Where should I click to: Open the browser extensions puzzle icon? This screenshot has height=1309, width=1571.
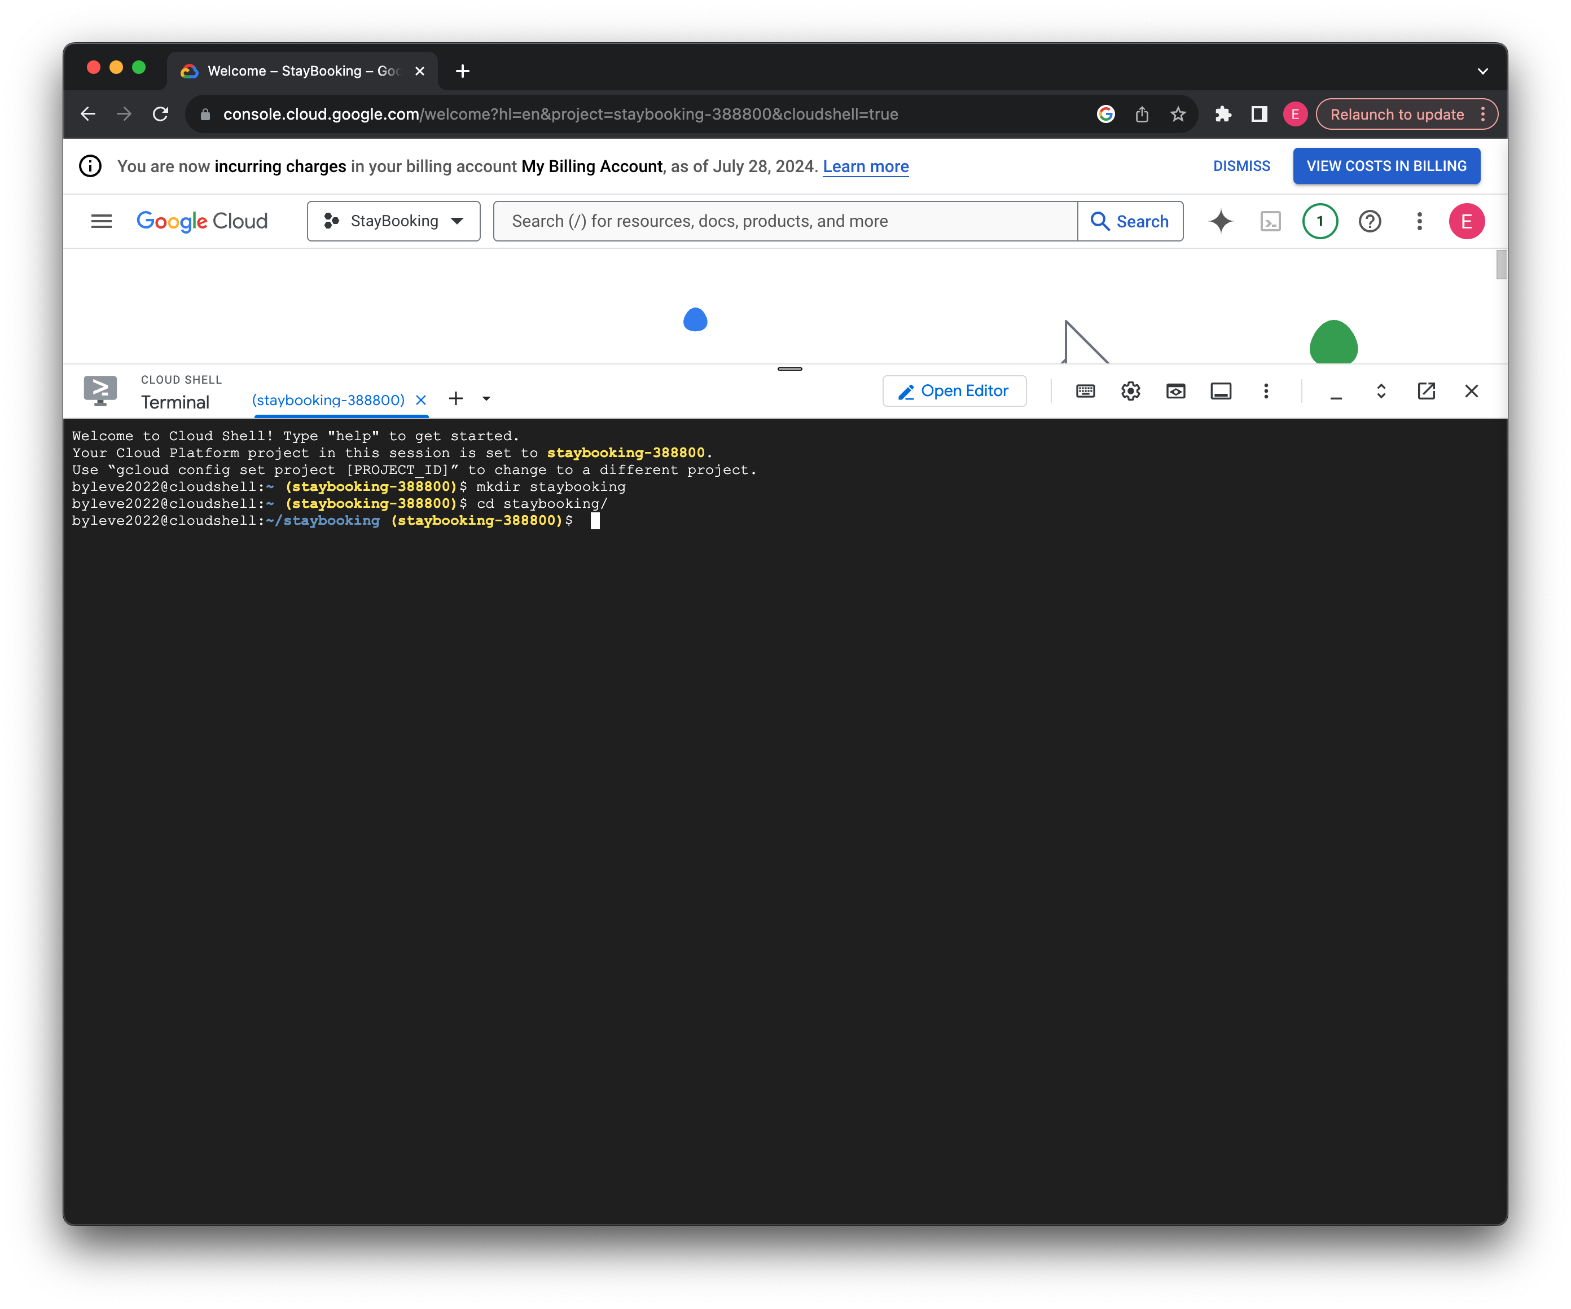[1223, 114]
